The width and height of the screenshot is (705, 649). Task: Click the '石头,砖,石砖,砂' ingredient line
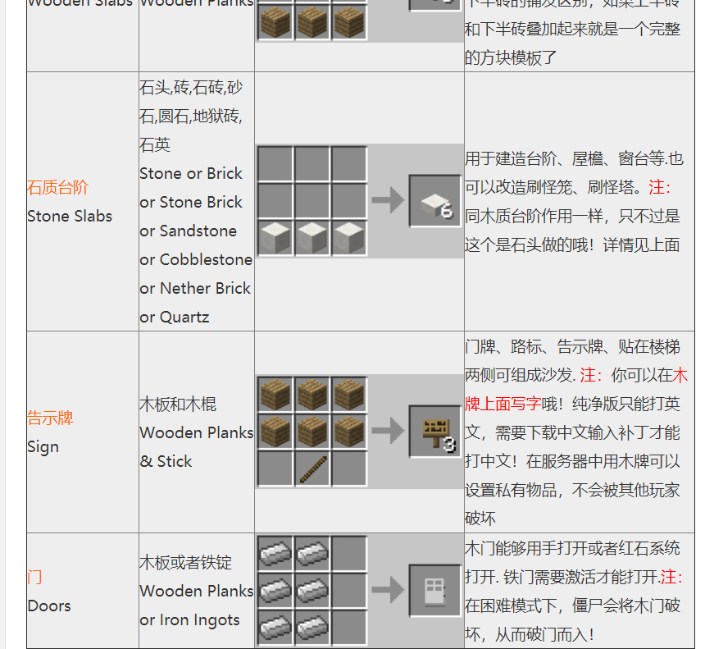191,87
